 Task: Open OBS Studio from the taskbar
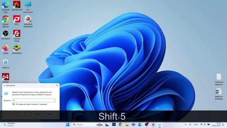146,124
